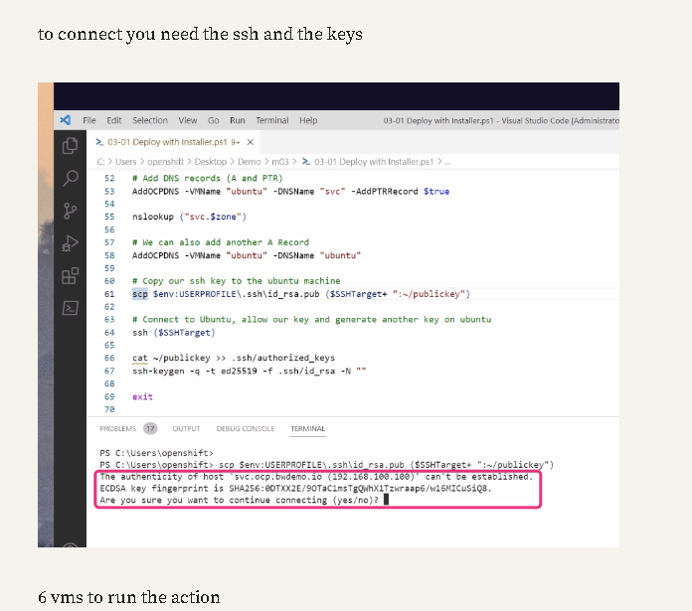Click the C: breadcrumb root
Screen dimensions: 692x611
[101, 162]
